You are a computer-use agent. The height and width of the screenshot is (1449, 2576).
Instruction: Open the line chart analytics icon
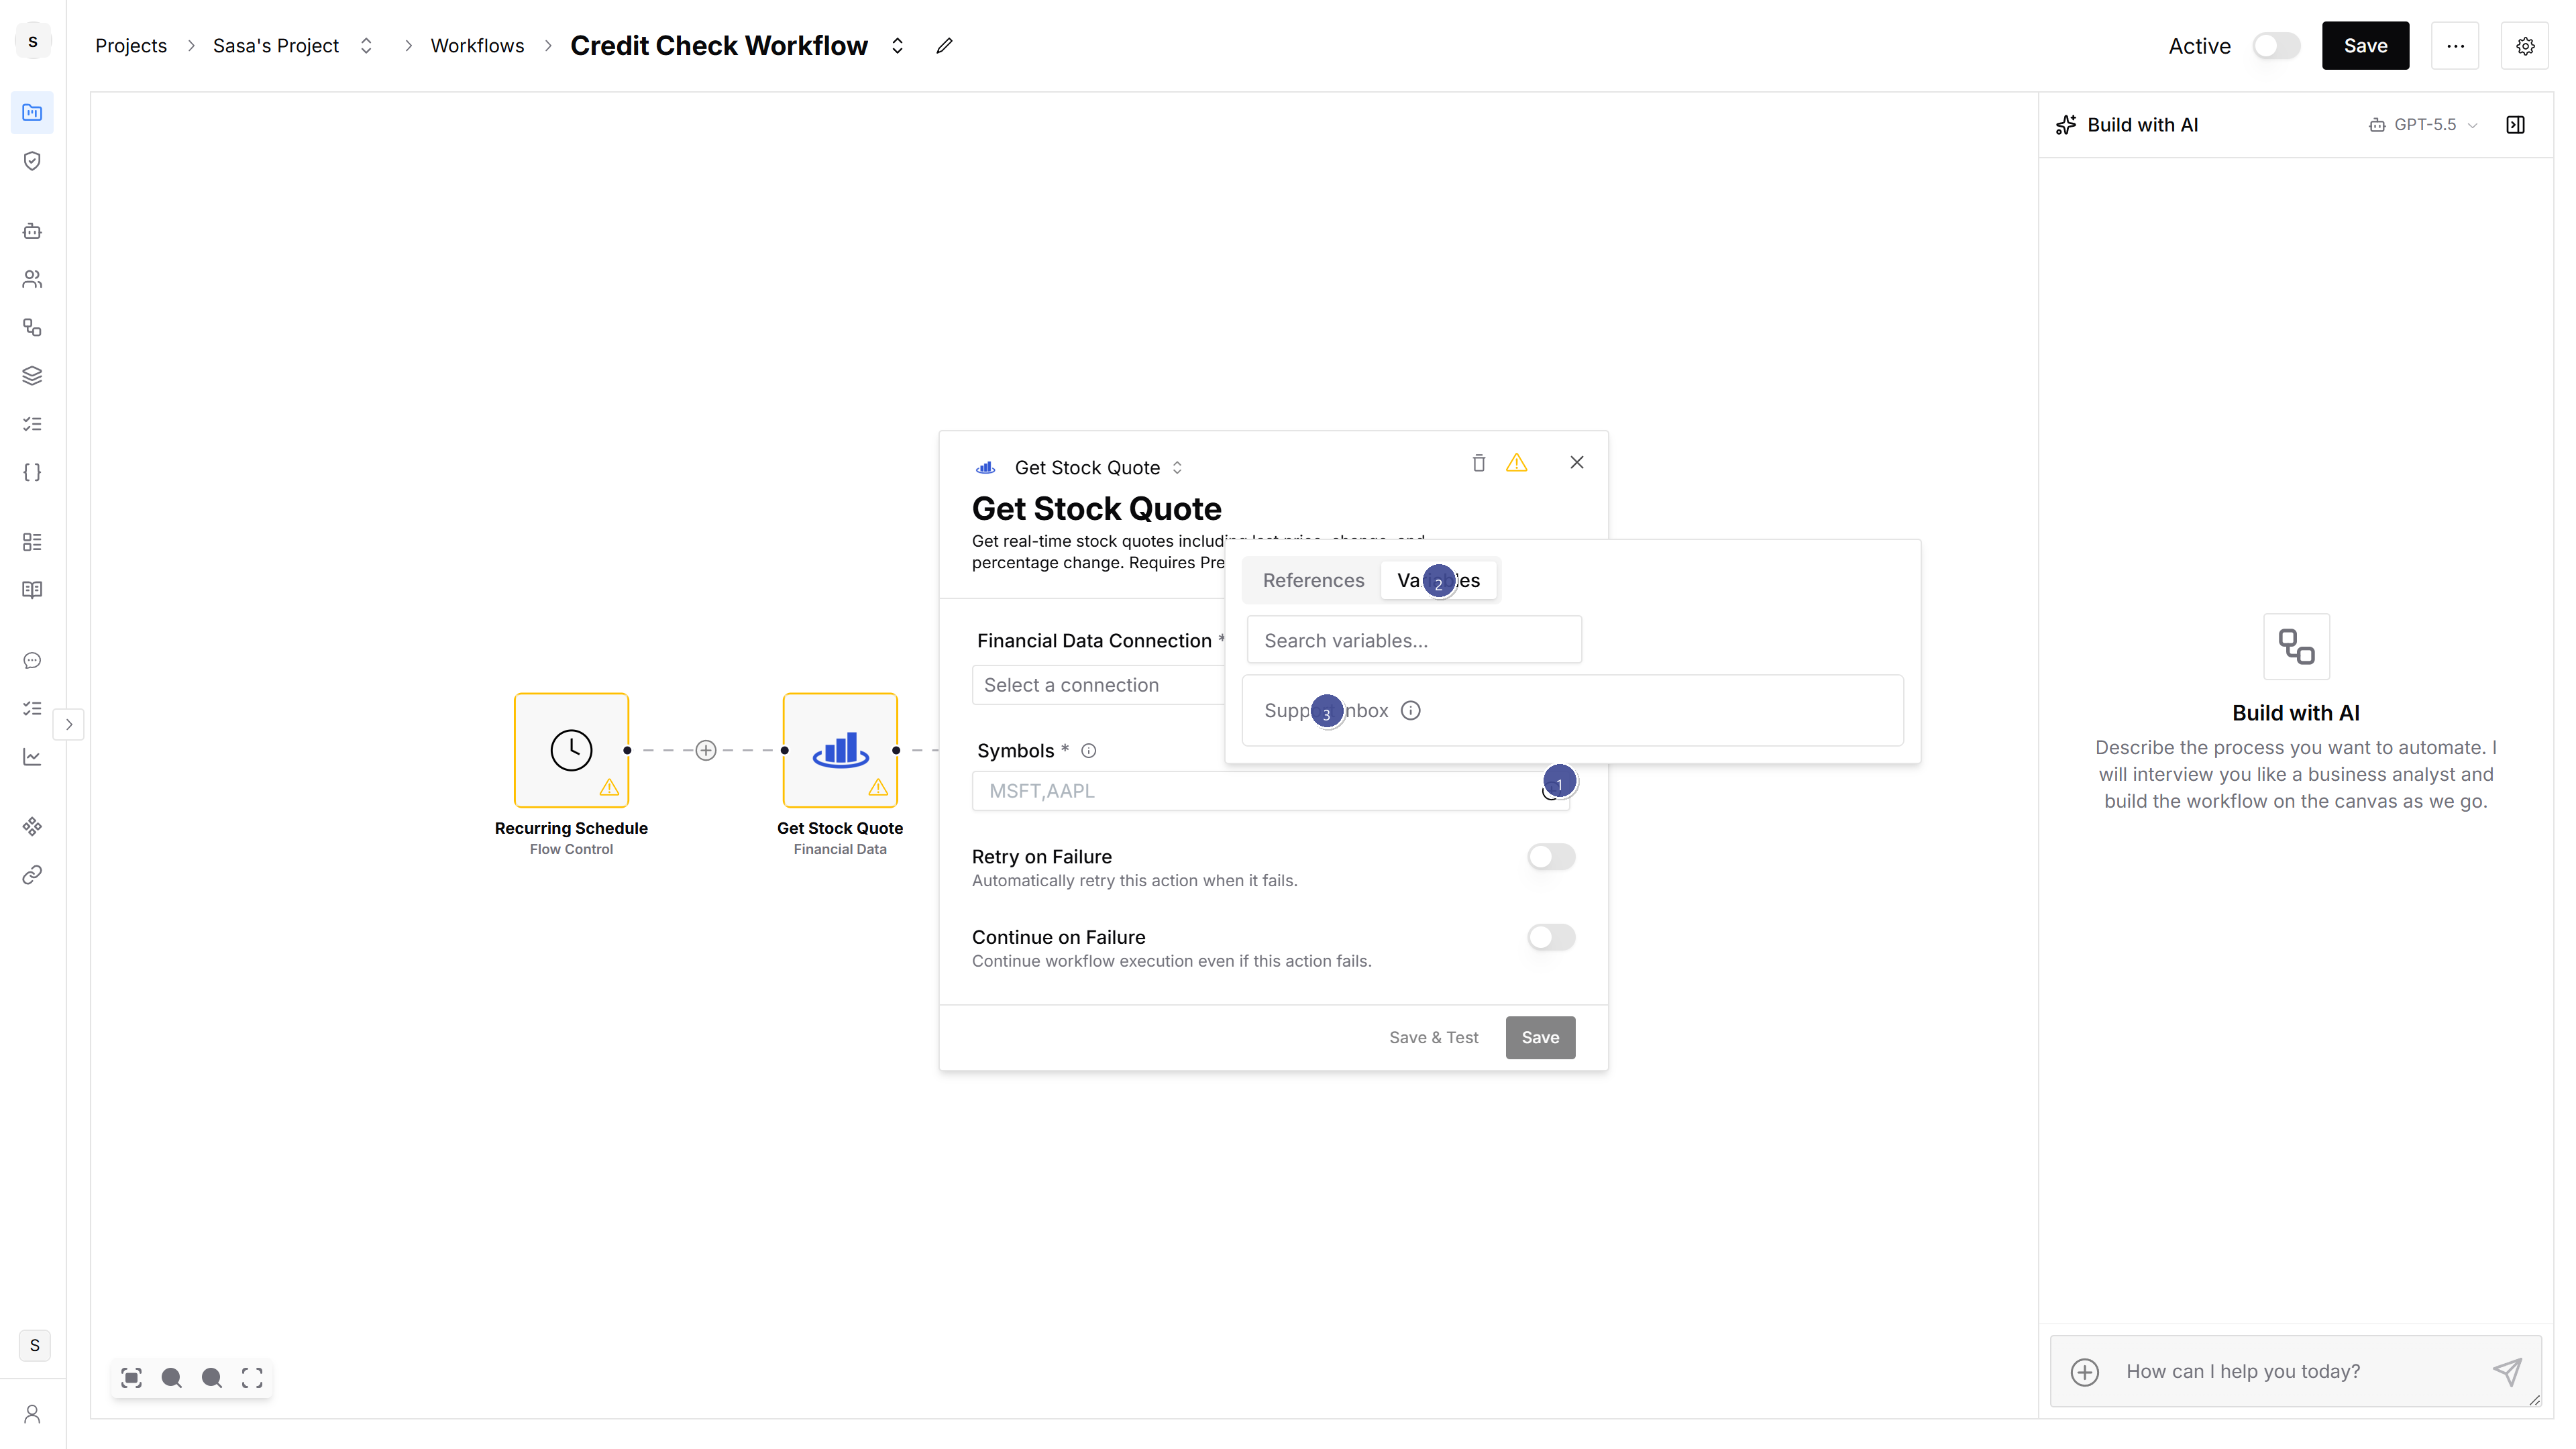click(32, 757)
